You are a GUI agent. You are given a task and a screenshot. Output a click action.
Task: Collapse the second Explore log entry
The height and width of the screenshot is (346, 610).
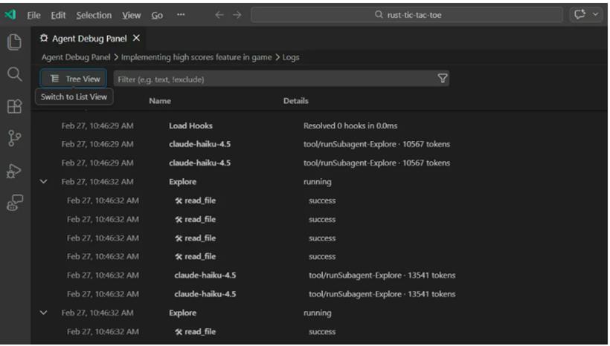pyautogui.click(x=43, y=313)
